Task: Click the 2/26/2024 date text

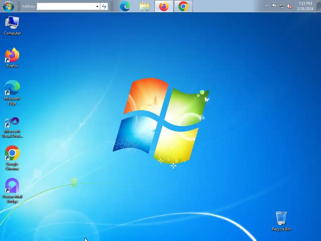Action: tap(305, 8)
